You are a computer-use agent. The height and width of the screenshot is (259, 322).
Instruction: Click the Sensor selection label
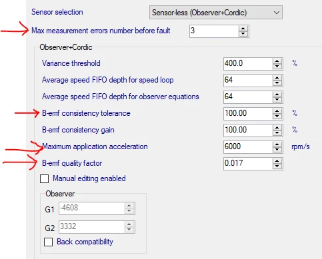57,12
